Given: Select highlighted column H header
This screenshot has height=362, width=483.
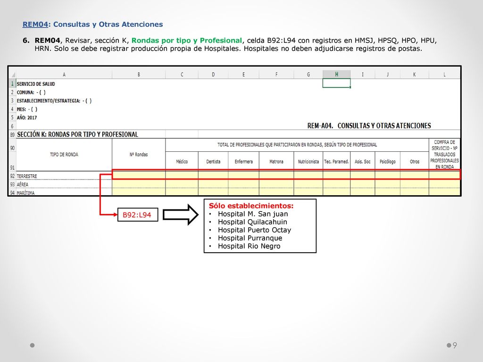Looking at the screenshot, I should click(x=336, y=74).
